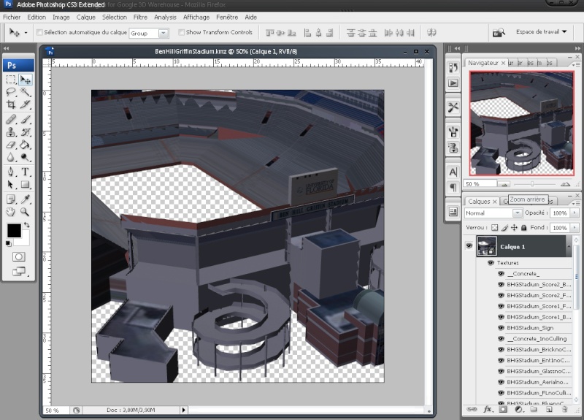584x420 pixels.
Task: Select the Hand tool
Action: click(11, 212)
